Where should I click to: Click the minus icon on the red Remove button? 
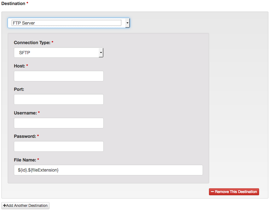(x=212, y=192)
